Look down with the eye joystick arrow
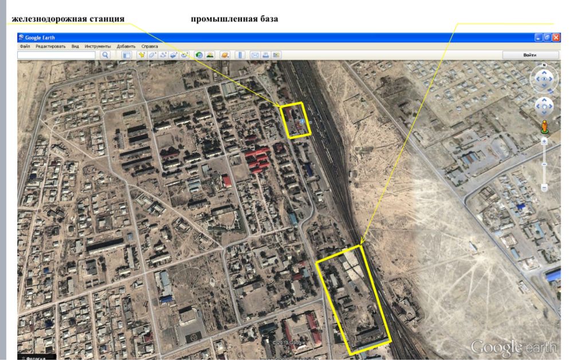This screenshot has height=360, width=573. 544,85
